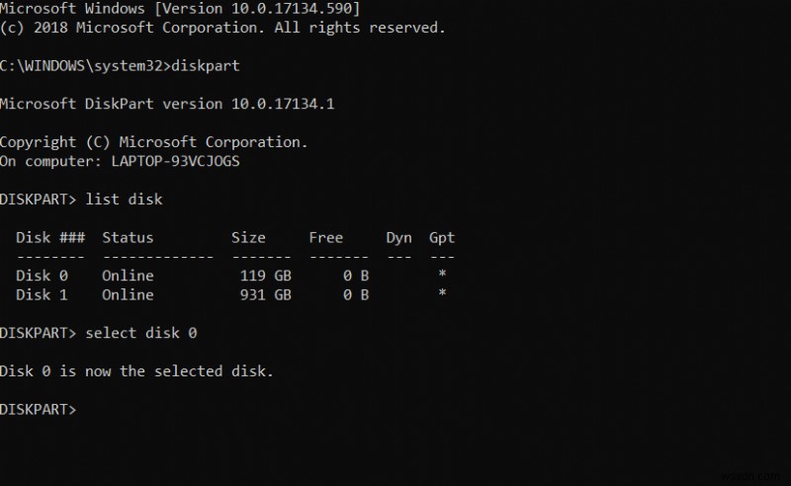
Task: Click the Disk 1 label in the table
Action: [x=42, y=294]
